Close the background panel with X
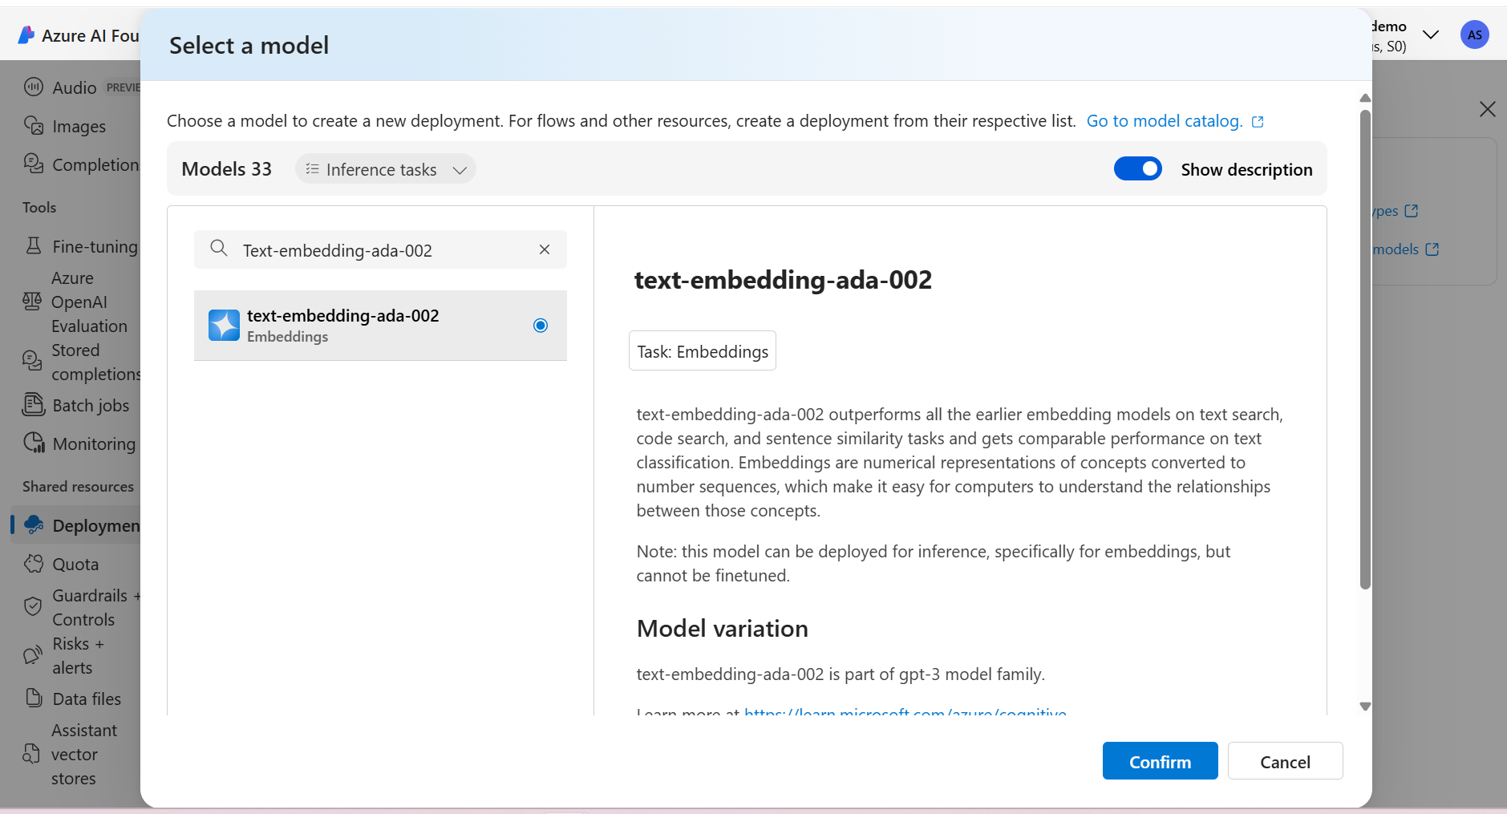Viewport: 1507px width, 814px height. pos(1487,109)
